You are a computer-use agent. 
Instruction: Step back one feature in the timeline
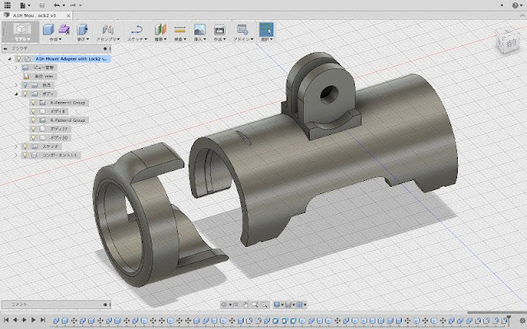pyautogui.click(x=15, y=320)
